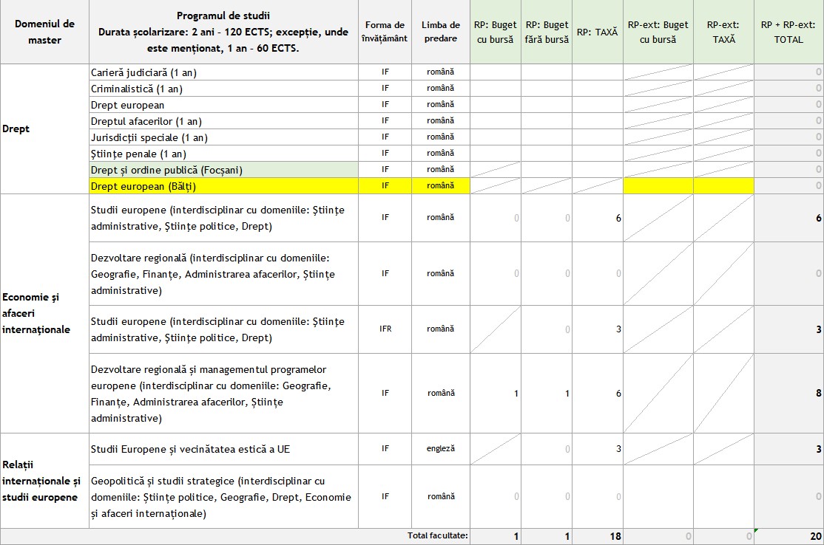Click the IF cell in Carieră judiciară row
Image resolution: width=824 pixels, height=545 pixels.
tap(385, 72)
